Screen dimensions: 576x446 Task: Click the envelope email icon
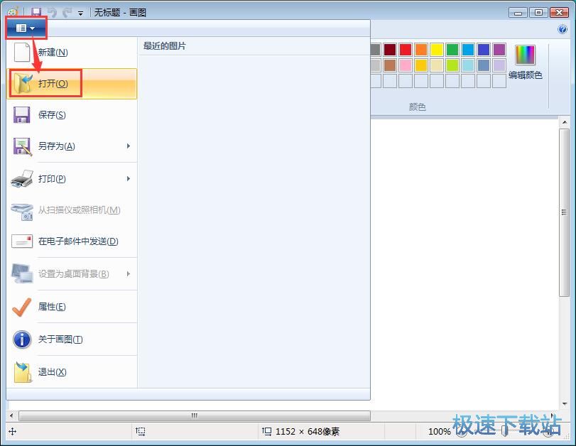point(22,241)
